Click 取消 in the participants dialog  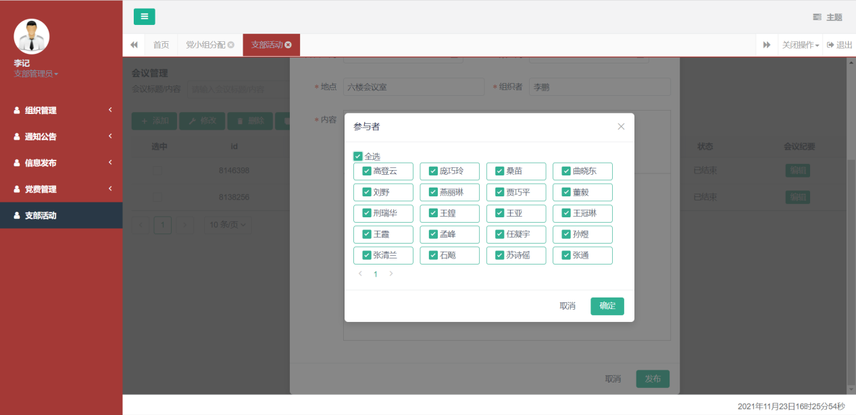point(568,306)
